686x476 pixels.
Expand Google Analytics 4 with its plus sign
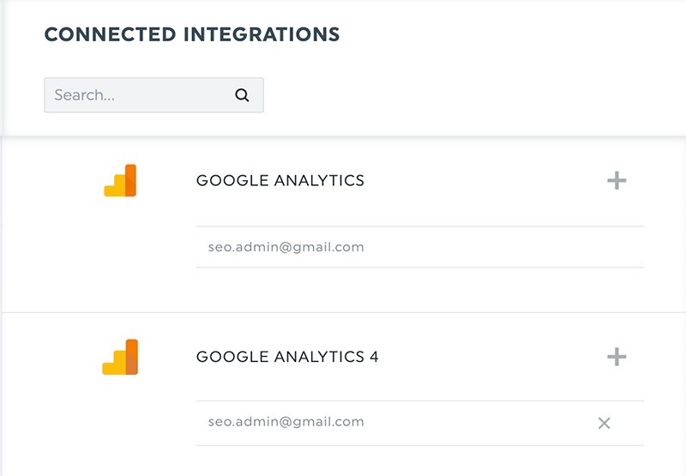point(617,357)
